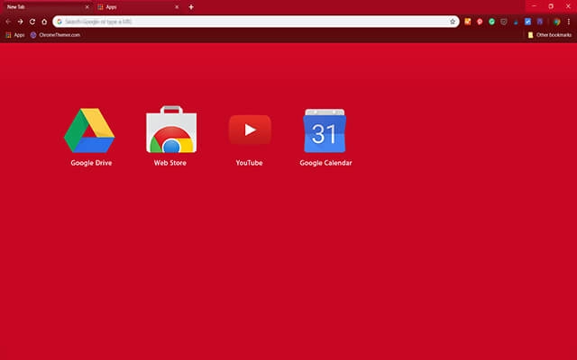Click the Google Calendar label text

click(325, 163)
